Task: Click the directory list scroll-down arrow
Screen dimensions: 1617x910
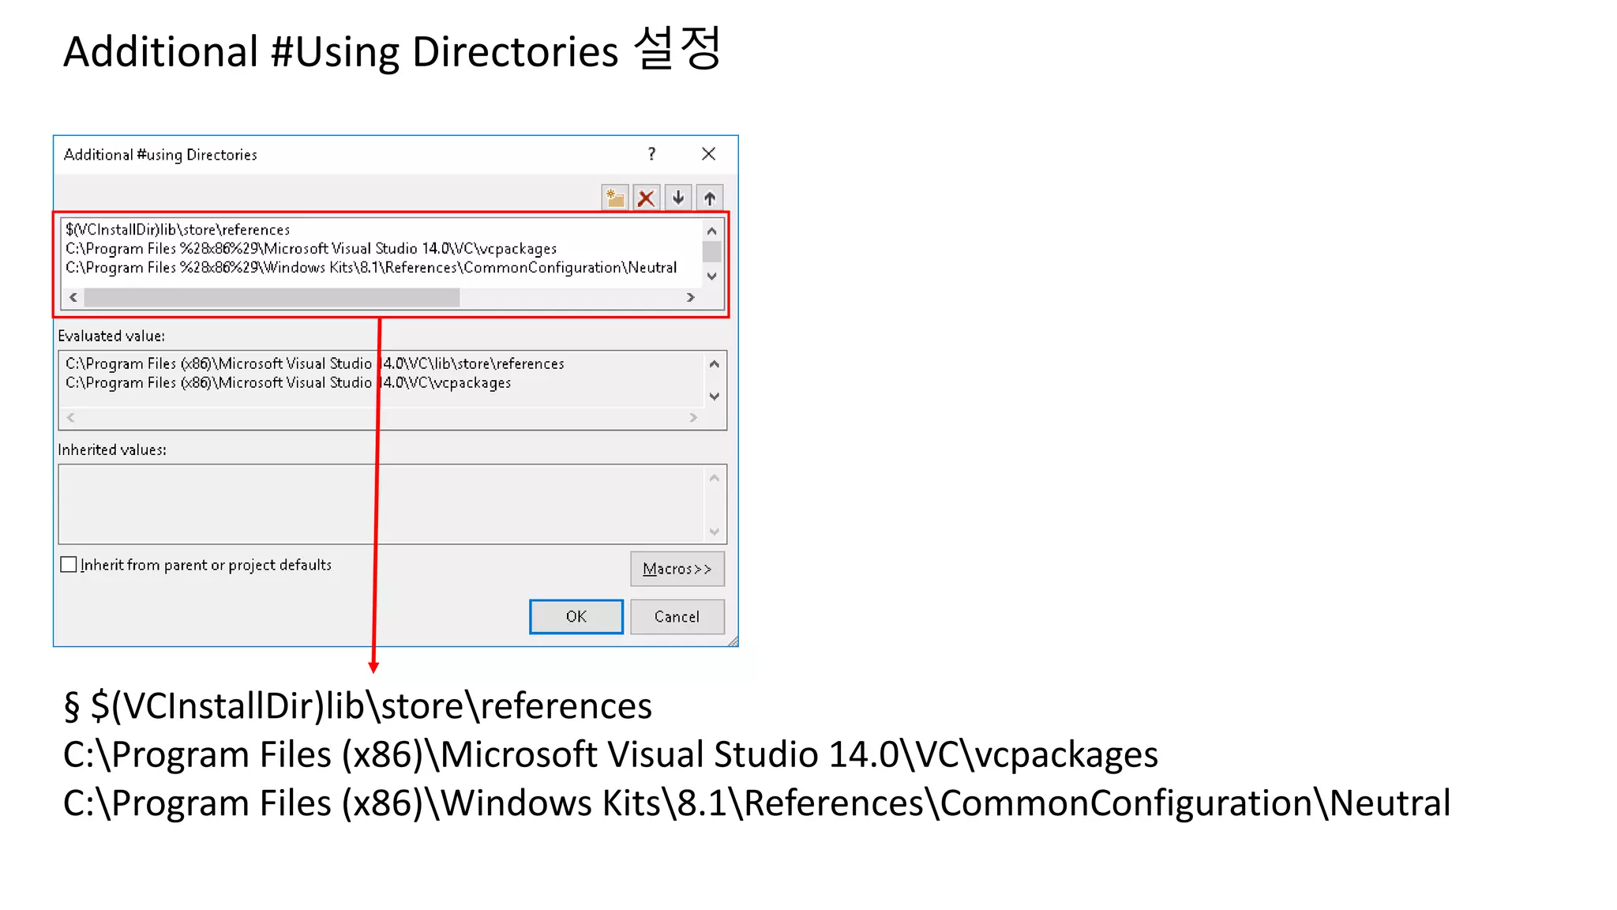Action: pos(712,276)
